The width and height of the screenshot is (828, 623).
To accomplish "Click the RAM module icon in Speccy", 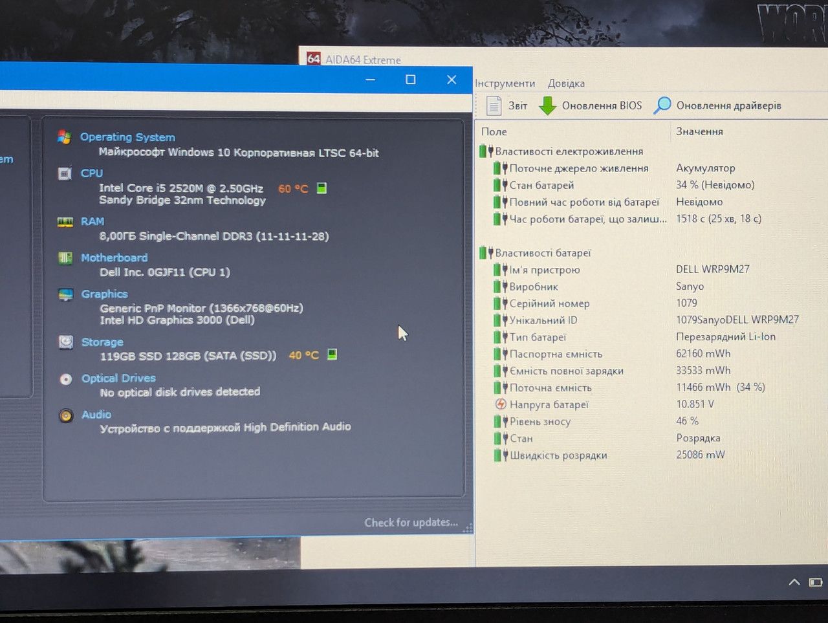I will pyautogui.click(x=65, y=222).
